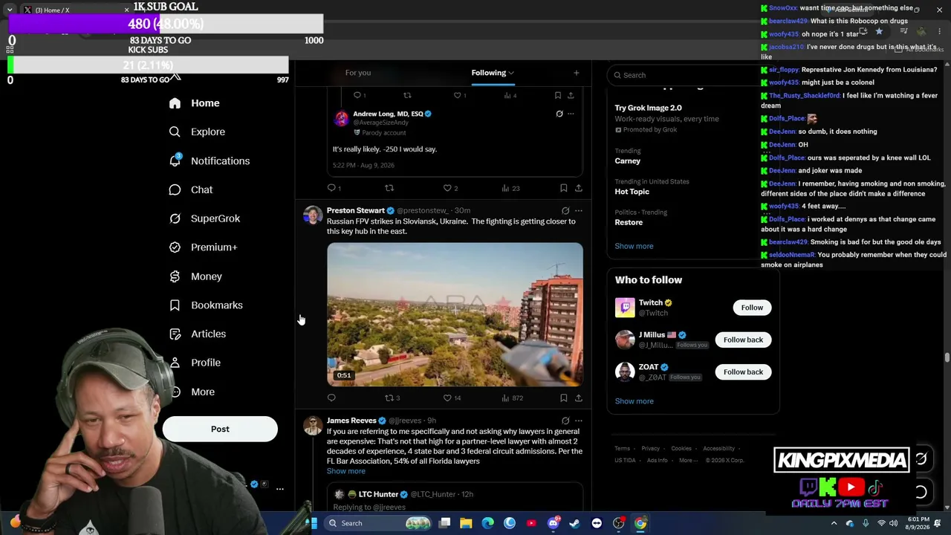Open the Terms footer link
Viewport: 951px width, 535px height.
click(622, 449)
